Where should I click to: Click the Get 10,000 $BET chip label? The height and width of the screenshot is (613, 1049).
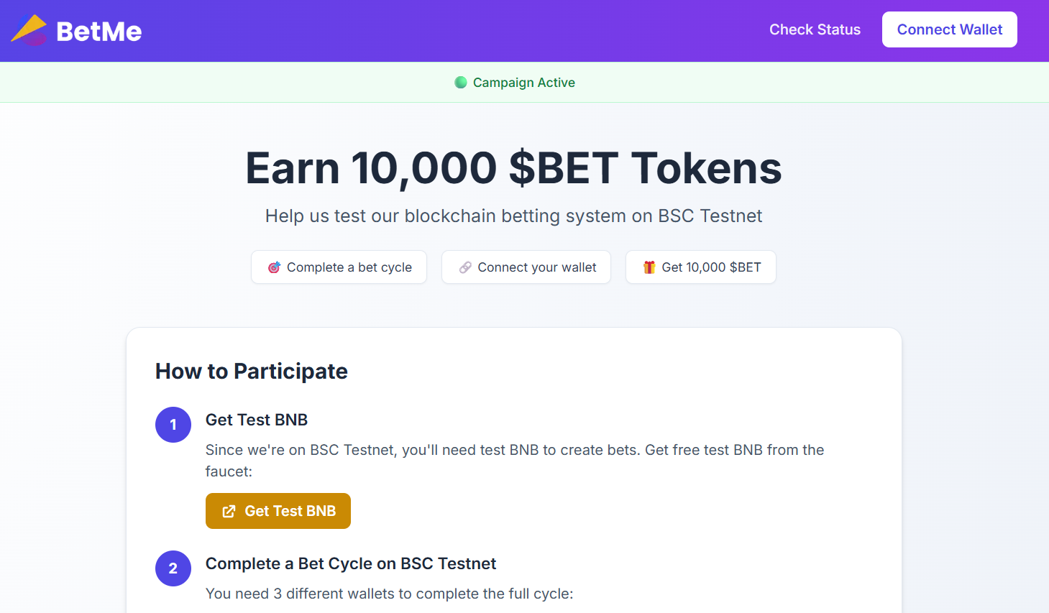[x=711, y=267]
